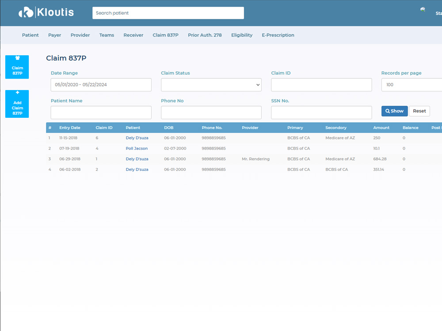The image size is (442, 331).
Task: Select Medicare of AZ in row 11-15-2018
Action: click(340, 138)
